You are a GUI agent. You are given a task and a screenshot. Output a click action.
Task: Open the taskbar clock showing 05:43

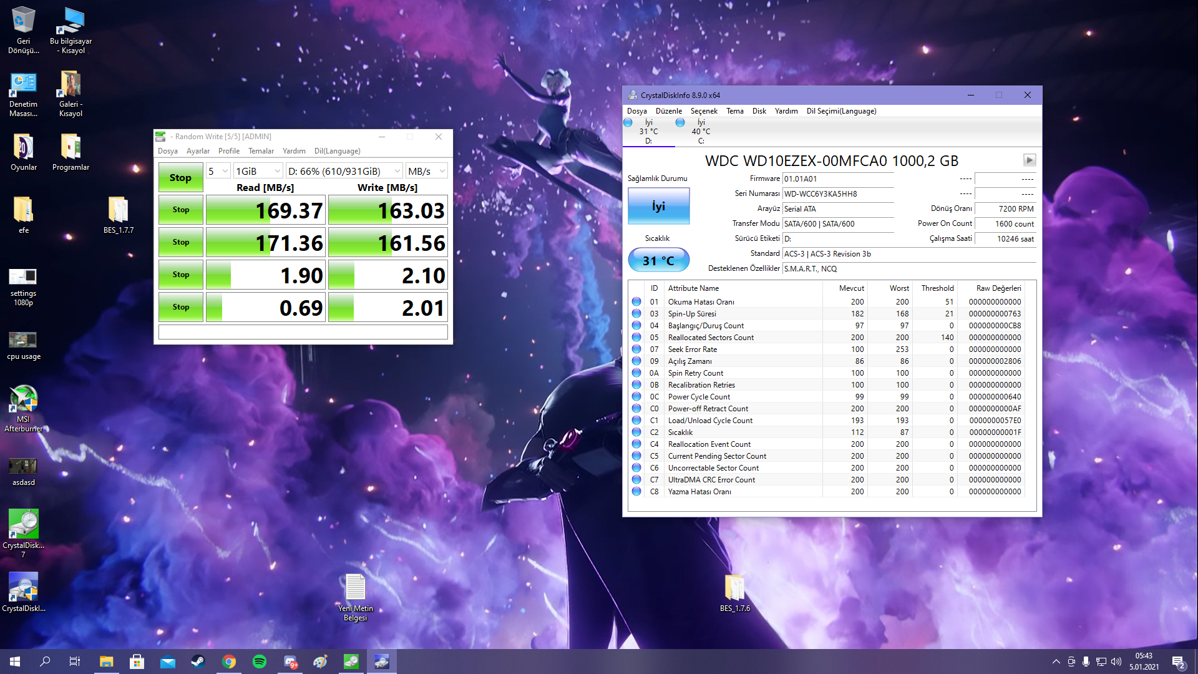(1144, 662)
